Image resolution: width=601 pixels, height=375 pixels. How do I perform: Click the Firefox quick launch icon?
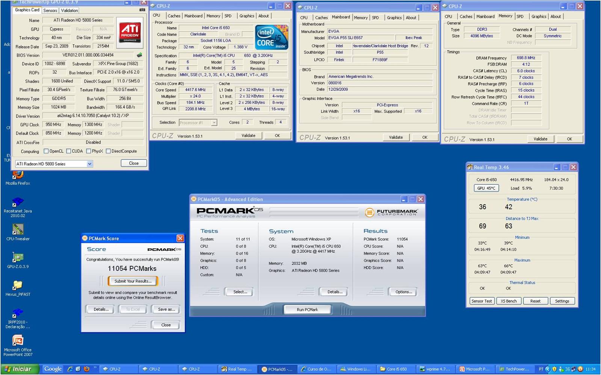(x=86, y=369)
